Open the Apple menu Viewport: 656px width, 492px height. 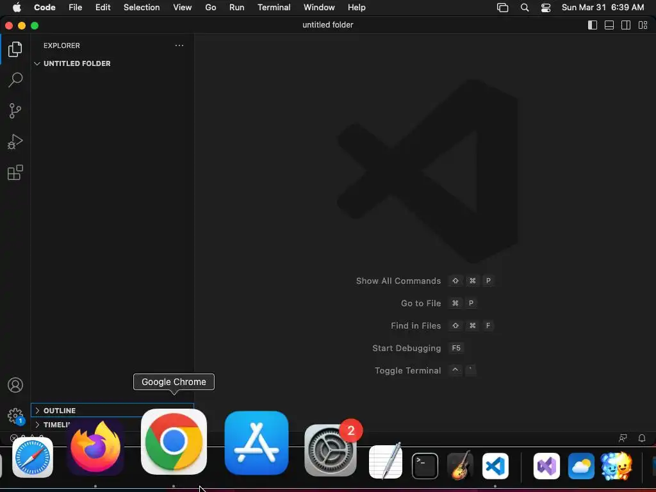(17, 8)
